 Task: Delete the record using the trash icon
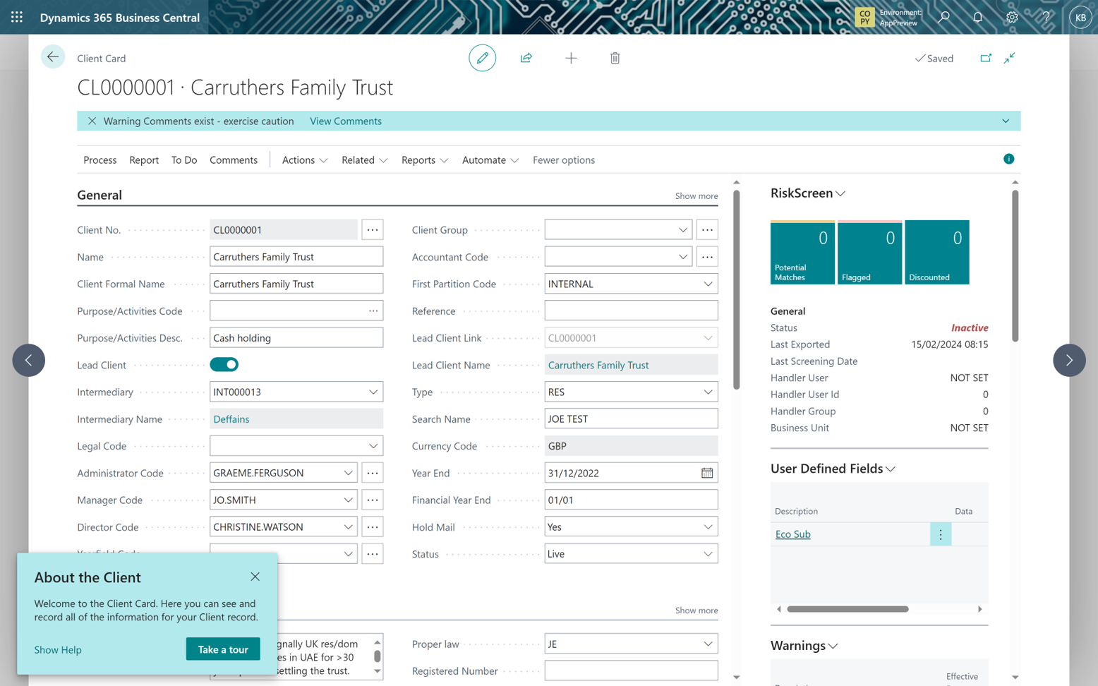pyautogui.click(x=615, y=58)
